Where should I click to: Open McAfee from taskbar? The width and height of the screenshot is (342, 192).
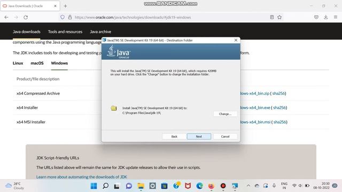pos(188,186)
